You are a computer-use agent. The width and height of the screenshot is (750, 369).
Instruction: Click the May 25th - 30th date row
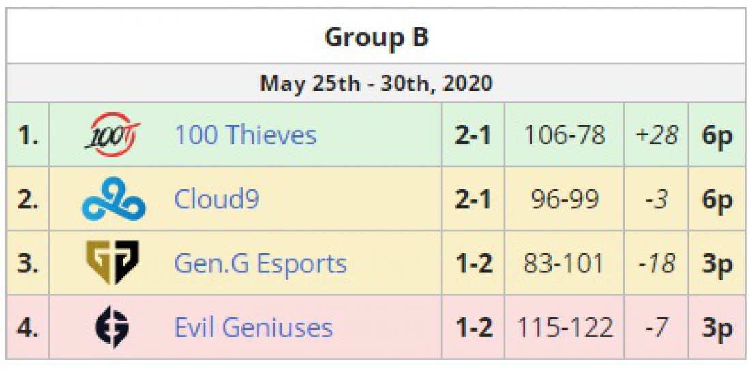(376, 84)
